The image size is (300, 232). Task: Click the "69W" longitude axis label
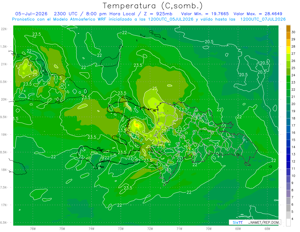click(x=238, y=229)
